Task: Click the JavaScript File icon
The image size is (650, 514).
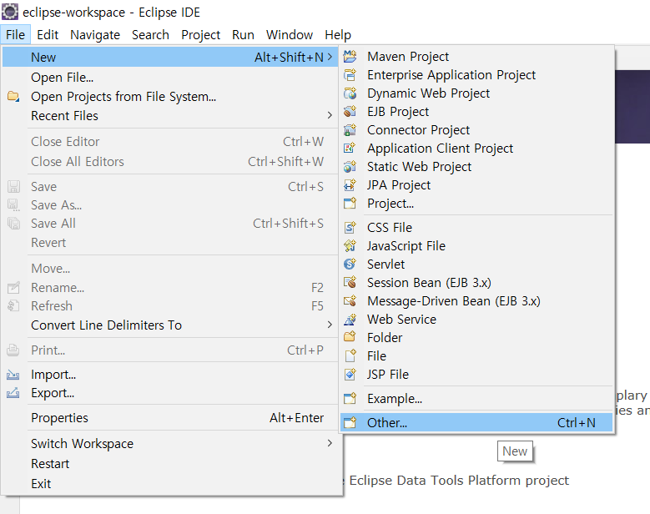Action: click(350, 246)
